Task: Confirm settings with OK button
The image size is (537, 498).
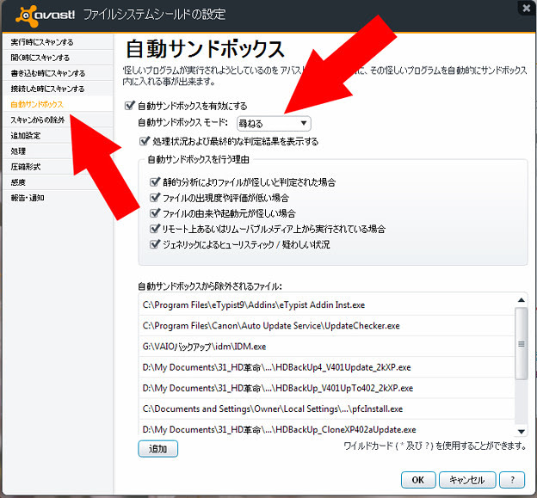Action: click(418, 480)
